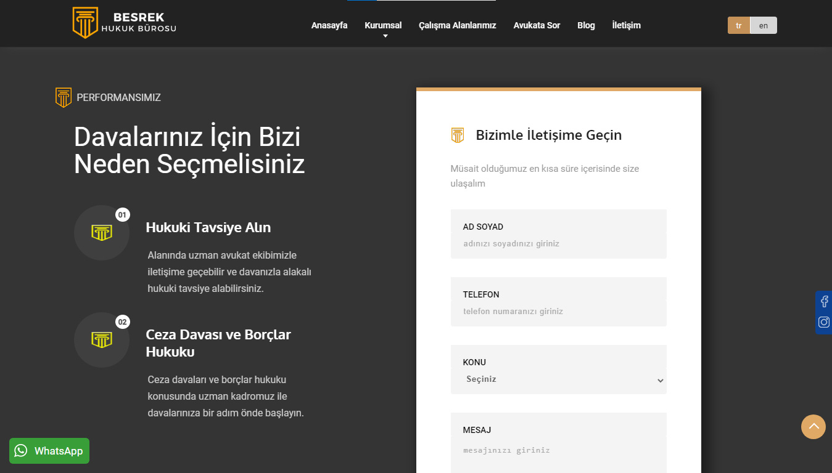Image resolution: width=832 pixels, height=473 pixels.
Task: Click the pillar icon beside Bizimle İletişime Geçin
Action: 458,135
